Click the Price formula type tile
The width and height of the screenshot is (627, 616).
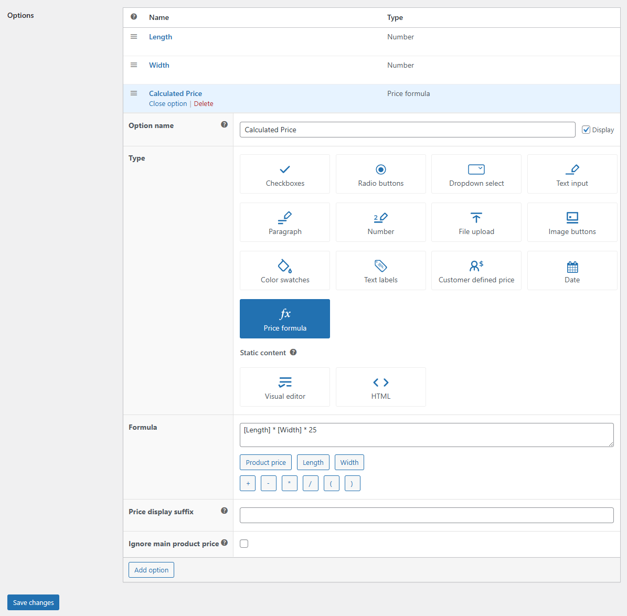(x=285, y=319)
